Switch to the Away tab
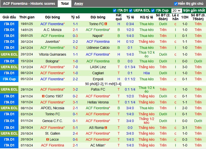 pos(79,4)
